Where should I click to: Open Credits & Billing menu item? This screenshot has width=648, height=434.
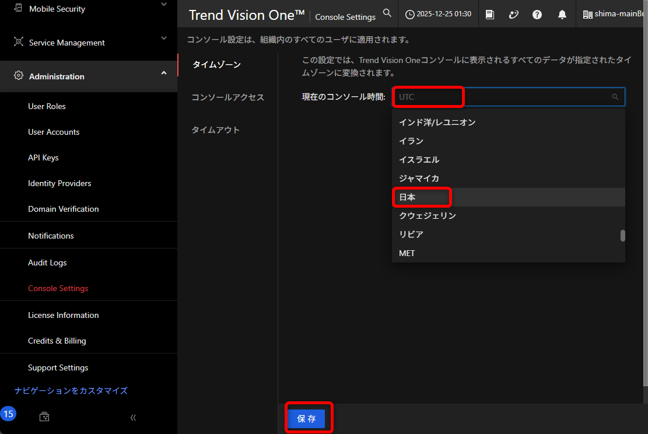[x=57, y=341]
